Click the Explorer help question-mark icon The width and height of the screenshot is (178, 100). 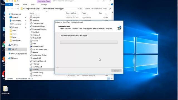(112, 4)
